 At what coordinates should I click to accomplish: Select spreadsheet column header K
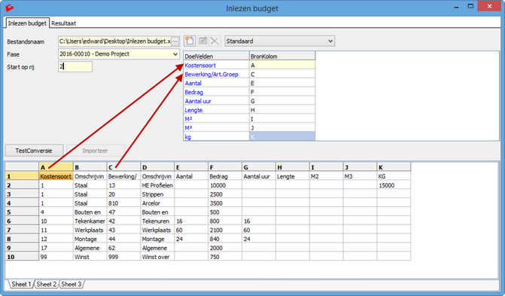click(x=394, y=167)
